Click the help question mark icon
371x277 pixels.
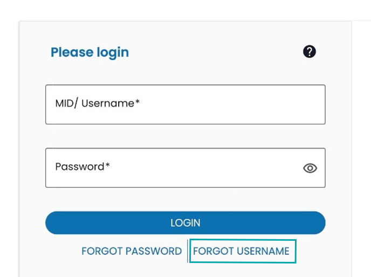pyautogui.click(x=309, y=52)
